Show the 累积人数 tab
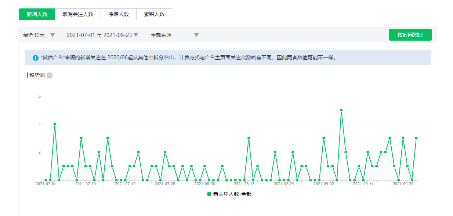The height and width of the screenshot is (216, 453). pos(154,14)
